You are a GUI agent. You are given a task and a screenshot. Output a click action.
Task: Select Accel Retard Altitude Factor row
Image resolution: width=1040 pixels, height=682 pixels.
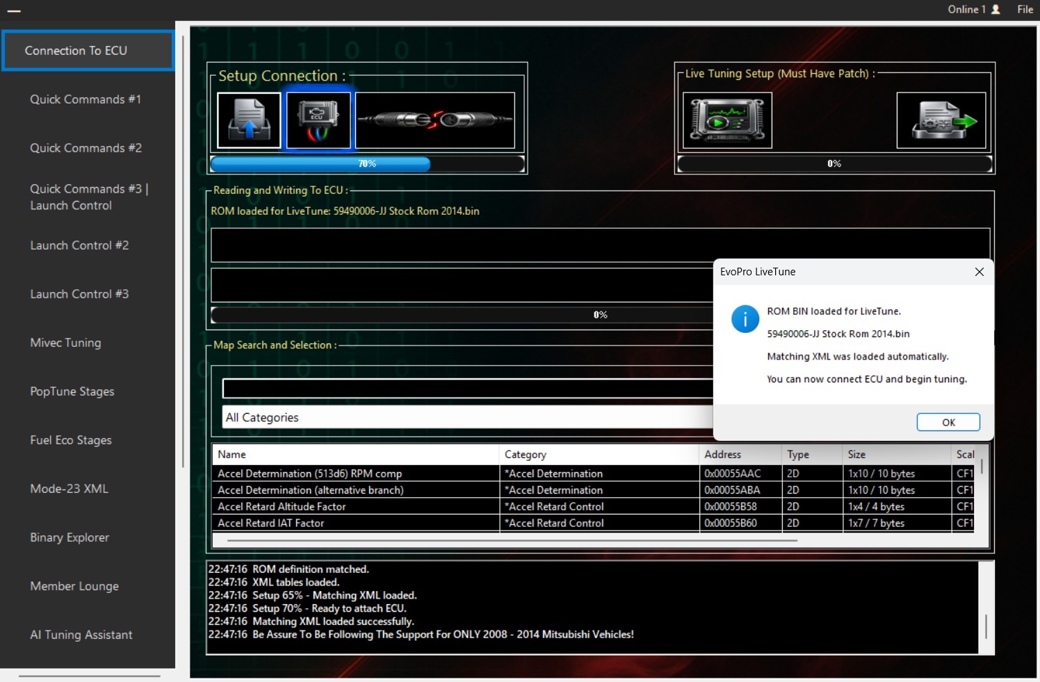point(593,507)
